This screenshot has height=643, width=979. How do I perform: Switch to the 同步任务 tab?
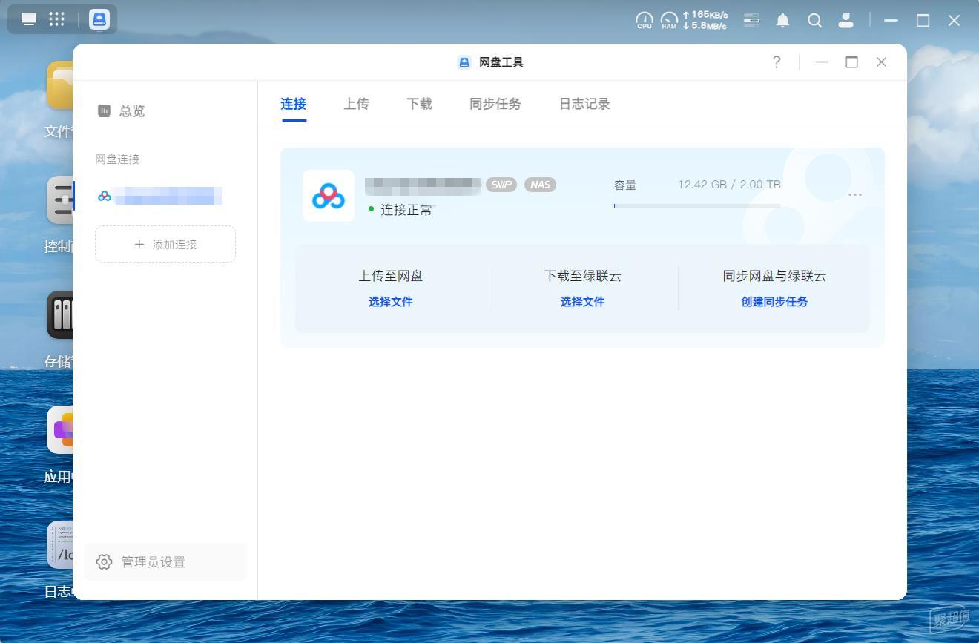click(x=495, y=104)
